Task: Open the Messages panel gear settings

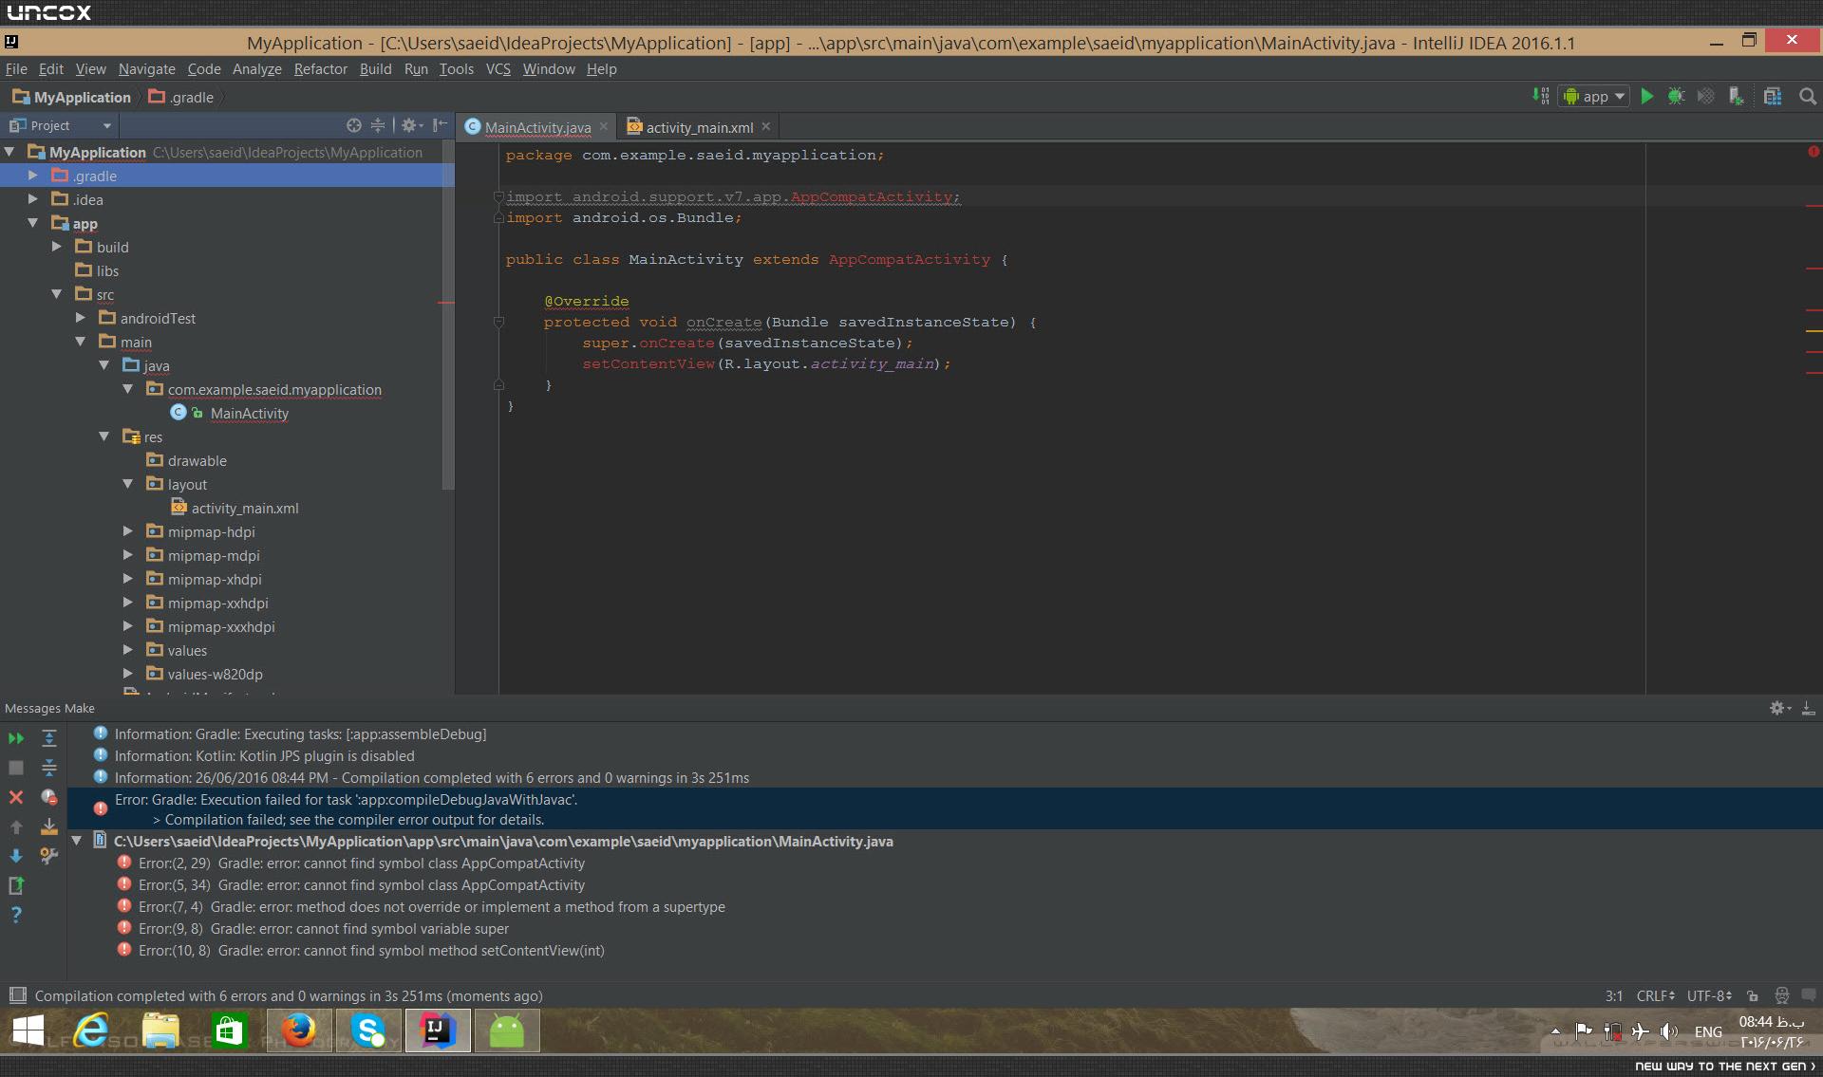Action: click(1779, 708)
